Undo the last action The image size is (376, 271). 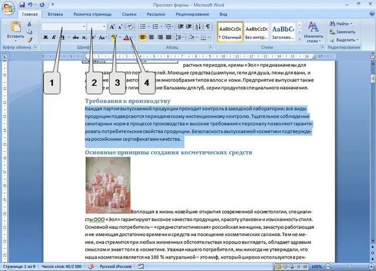[x=30, y=5]
